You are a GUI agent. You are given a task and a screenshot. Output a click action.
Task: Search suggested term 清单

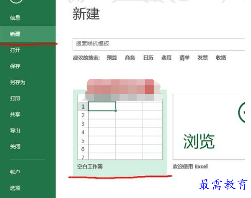point(184,58)
